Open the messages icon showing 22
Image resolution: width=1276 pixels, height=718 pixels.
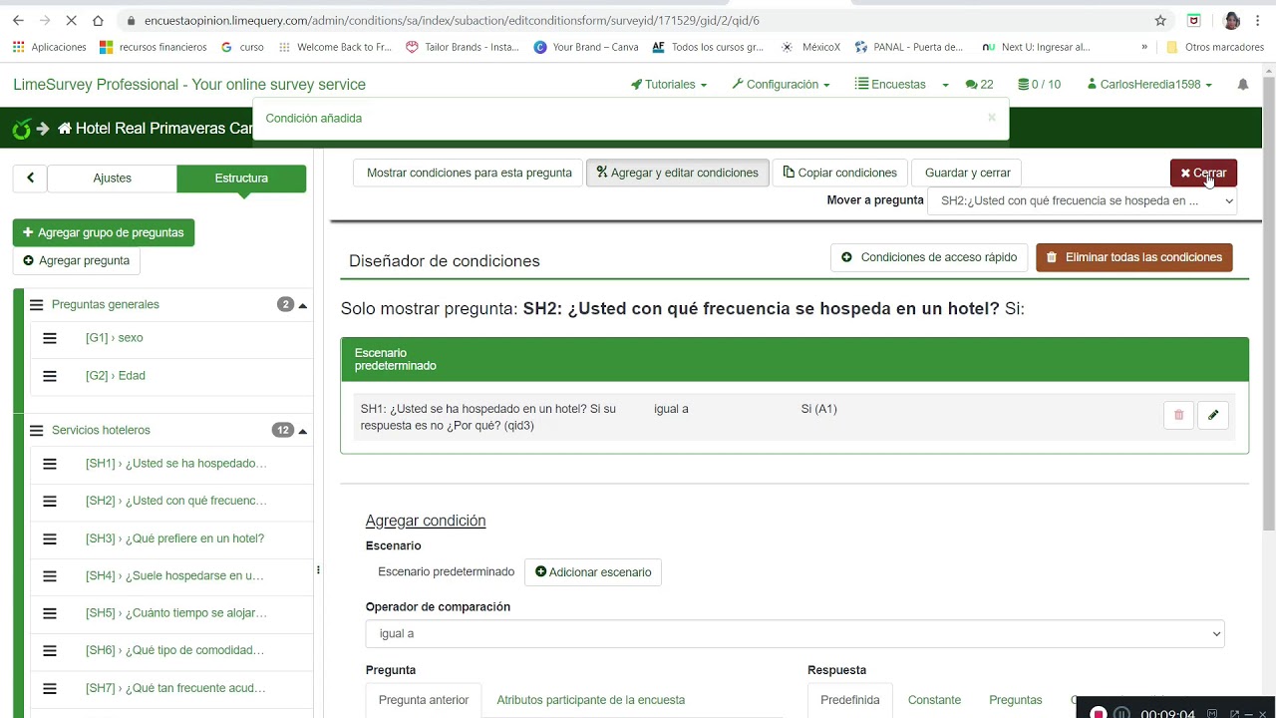coord(979,85)
